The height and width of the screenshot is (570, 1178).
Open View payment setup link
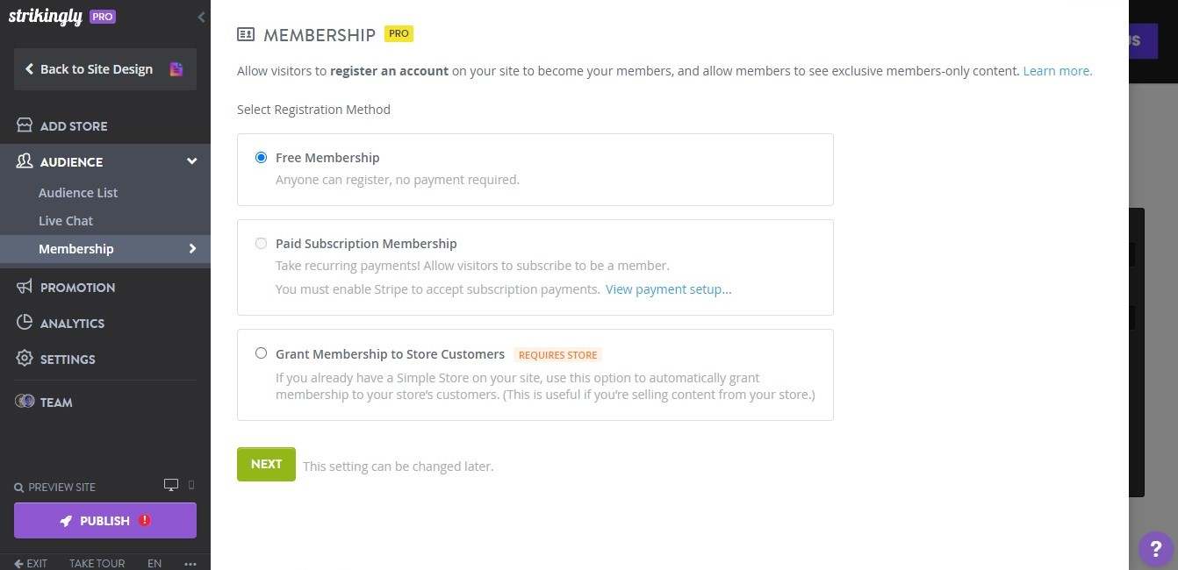668,289
